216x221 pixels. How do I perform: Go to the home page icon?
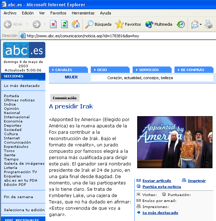[x=76, y=24]
